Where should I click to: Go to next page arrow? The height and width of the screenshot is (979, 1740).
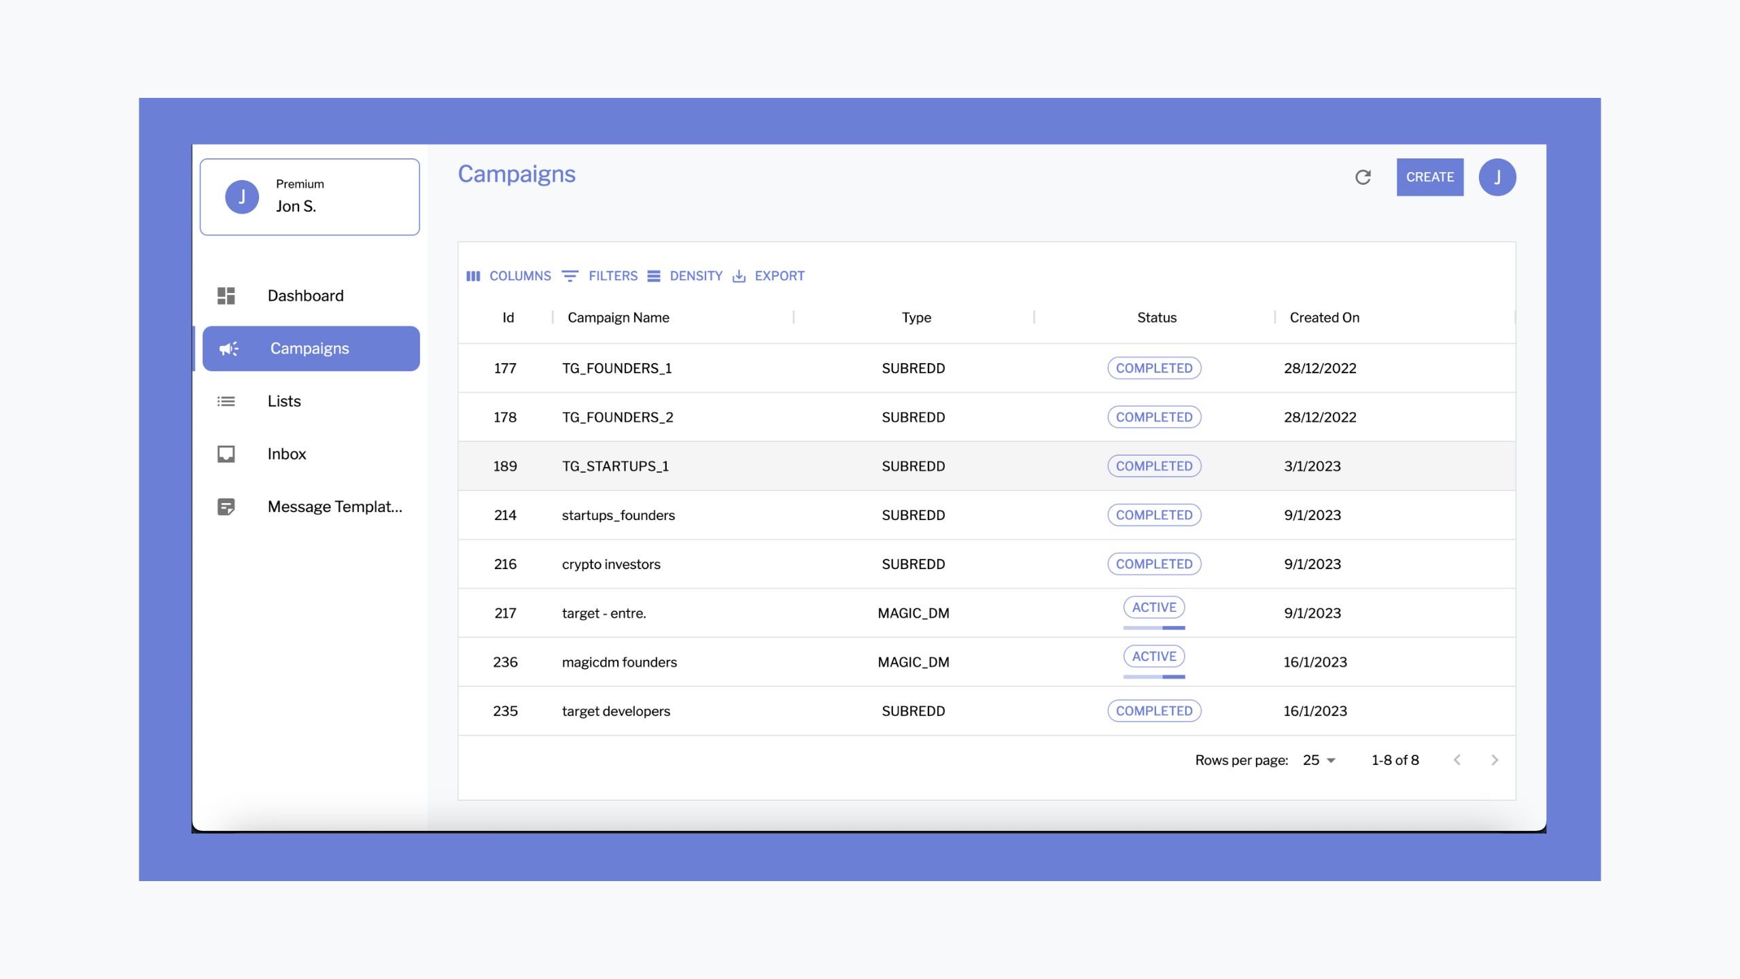click(x=1494, y=760)
